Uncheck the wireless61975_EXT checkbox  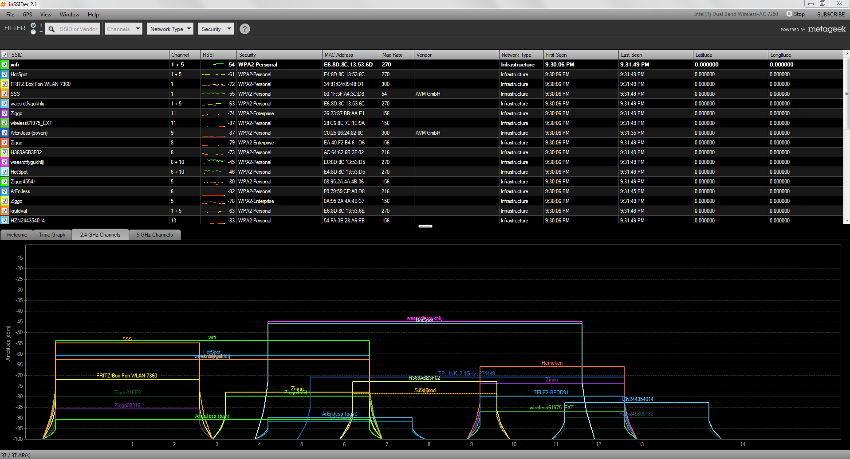(5, 123)
